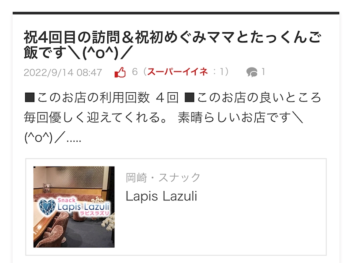The image size is (352, 263).
Task: Click the post date 2022/9/14 08:47
Action: (63, 73)
